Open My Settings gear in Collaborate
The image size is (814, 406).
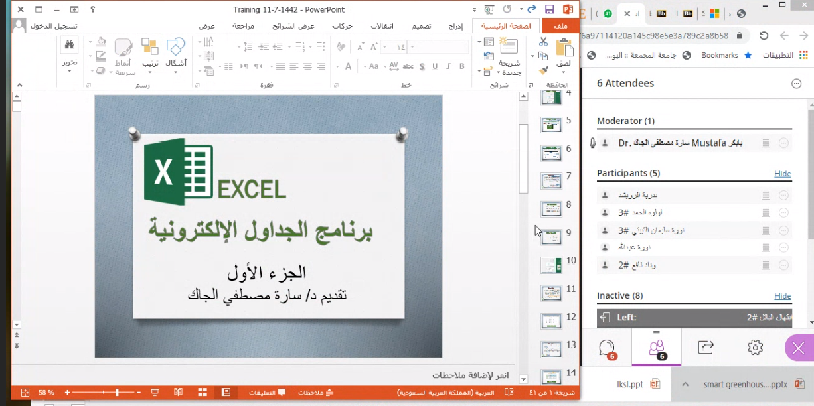pos(754,347)
